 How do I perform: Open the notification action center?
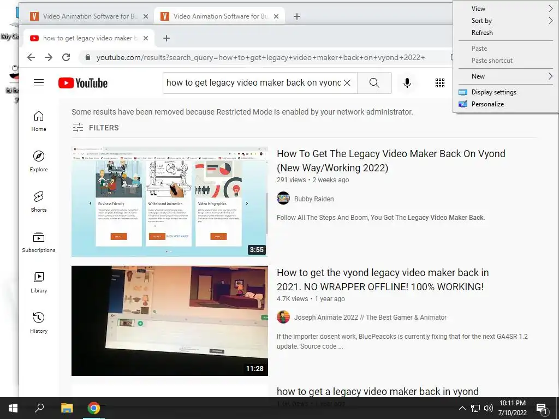(542, 409)
